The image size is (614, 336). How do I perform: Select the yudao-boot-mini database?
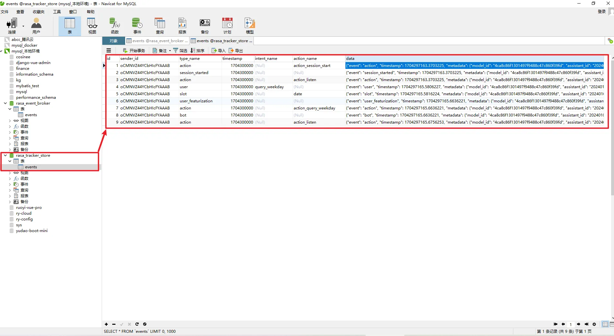pos(32,231)
